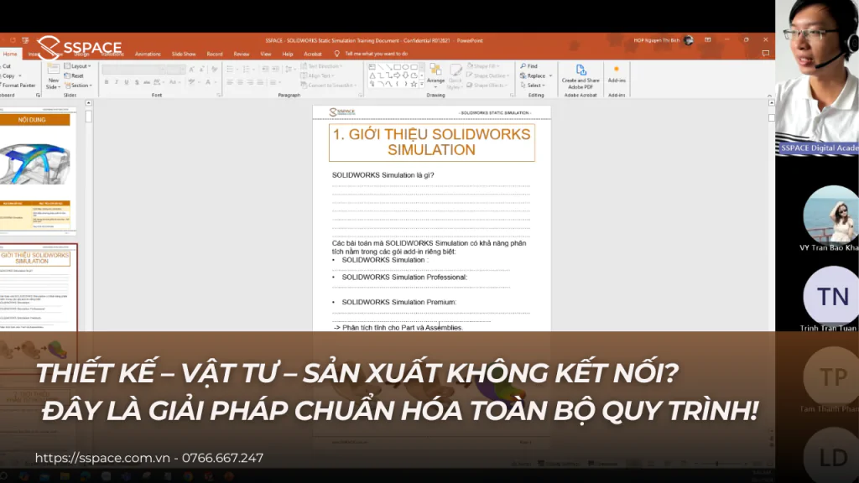859x483 pixels.
Task: Toggle Italic formatting
Action: click(116, 82)
